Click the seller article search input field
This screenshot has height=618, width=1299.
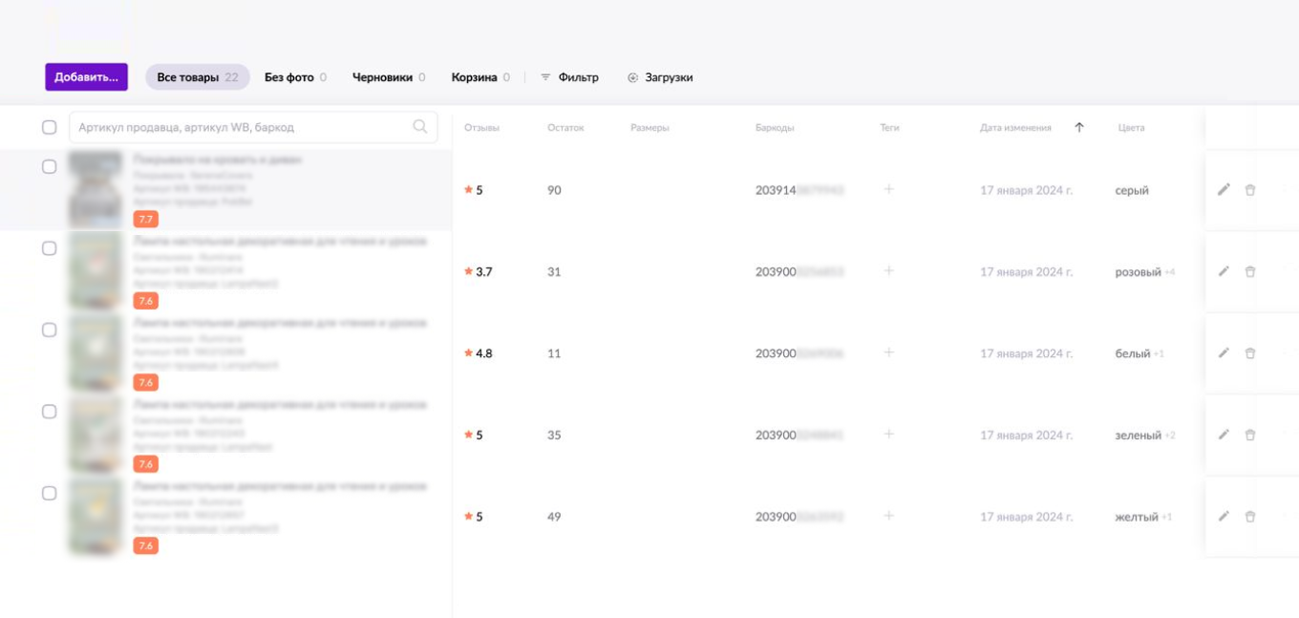(x=239, y=127)
